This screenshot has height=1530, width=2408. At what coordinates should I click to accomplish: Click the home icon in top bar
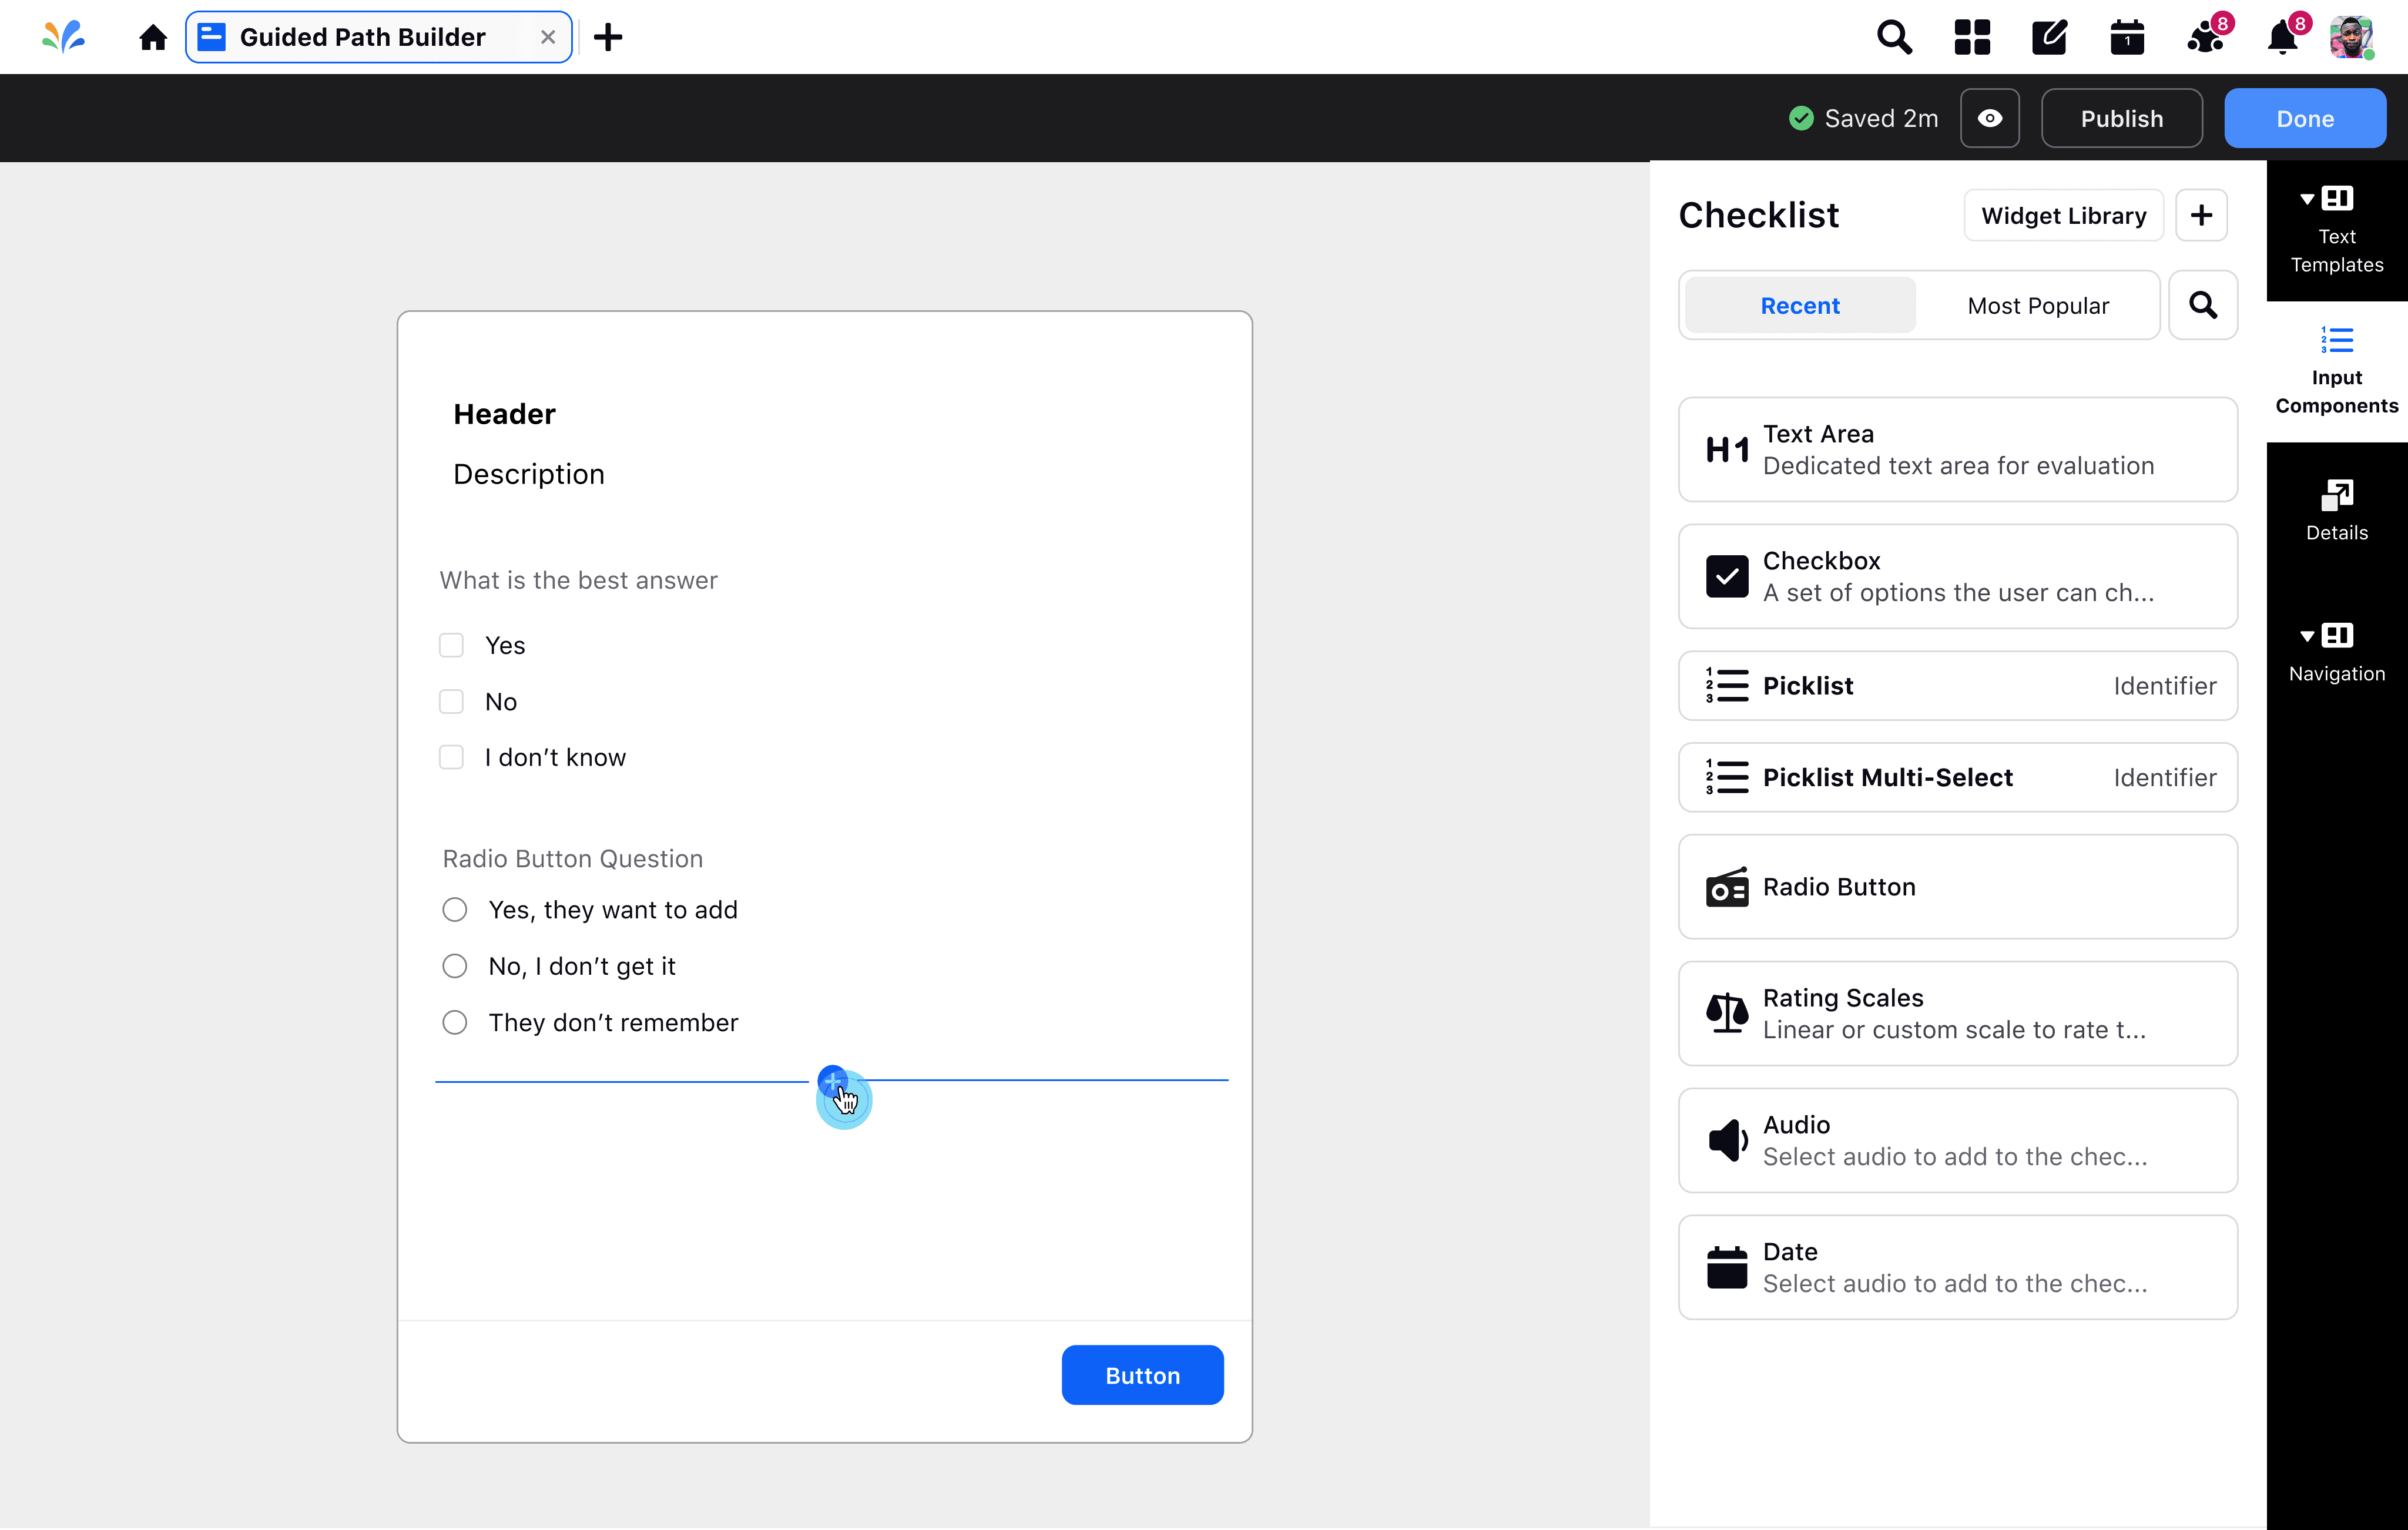pos(153,37)
